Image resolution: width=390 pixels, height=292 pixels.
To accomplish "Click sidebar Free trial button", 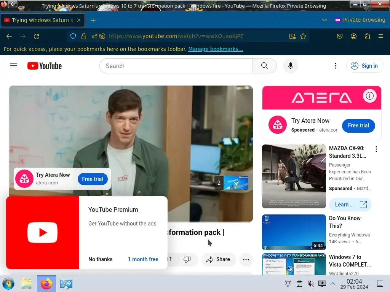I will click(358, 125).
